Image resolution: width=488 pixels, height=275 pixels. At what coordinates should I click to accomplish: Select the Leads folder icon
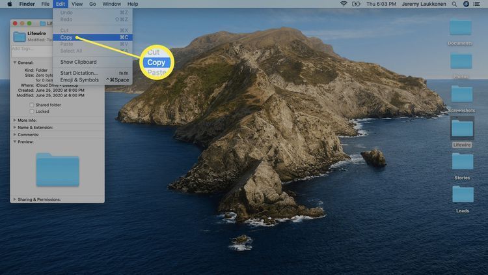pyautogui.click(x=463, y=195)
